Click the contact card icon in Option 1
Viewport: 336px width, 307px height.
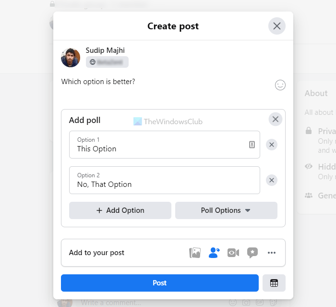pos(252,145)
